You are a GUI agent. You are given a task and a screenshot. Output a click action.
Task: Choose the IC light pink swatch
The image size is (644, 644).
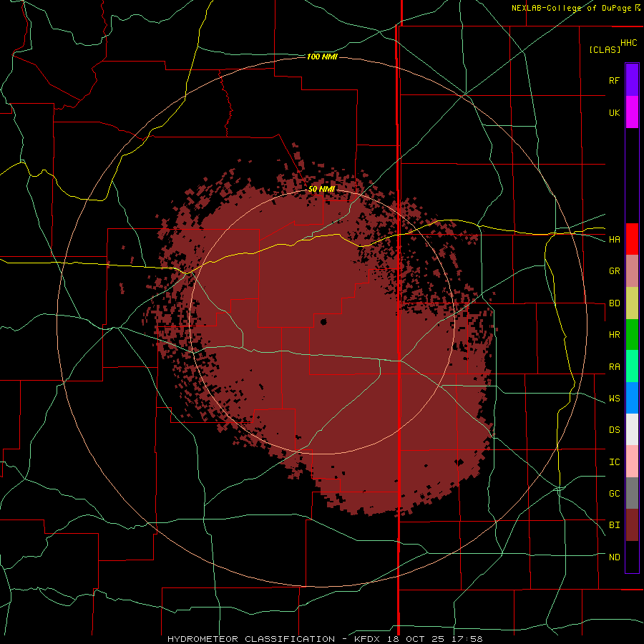pos(632,462)
